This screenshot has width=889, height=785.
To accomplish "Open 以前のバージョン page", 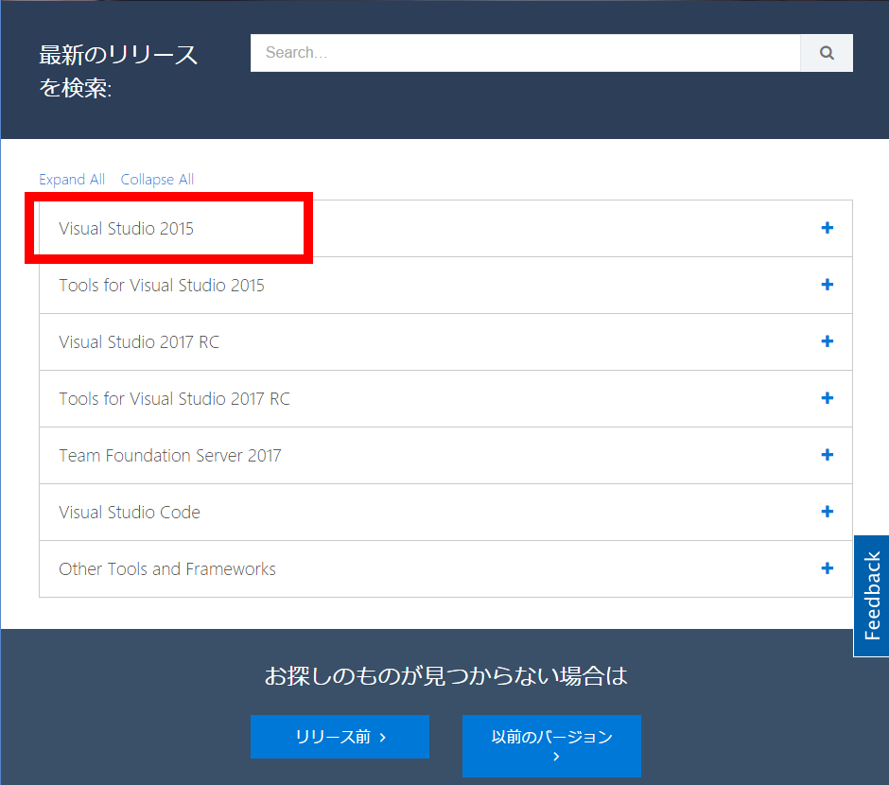I will click(x=551, y=746).
